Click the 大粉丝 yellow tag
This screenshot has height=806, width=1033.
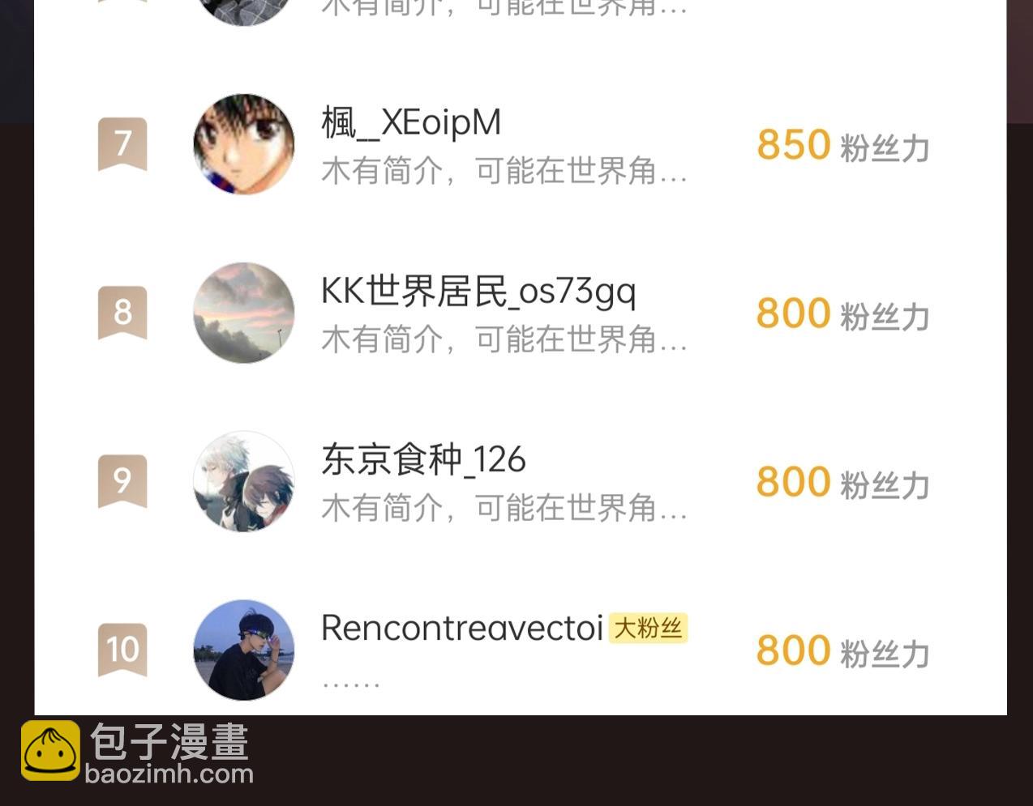point(648,628)
